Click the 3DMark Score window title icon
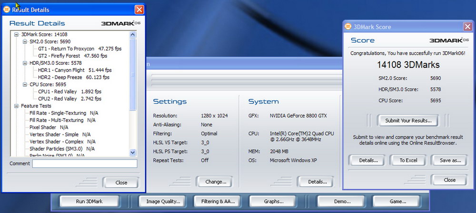The height and width of the screenshot is (213, 476). (348, 27)
